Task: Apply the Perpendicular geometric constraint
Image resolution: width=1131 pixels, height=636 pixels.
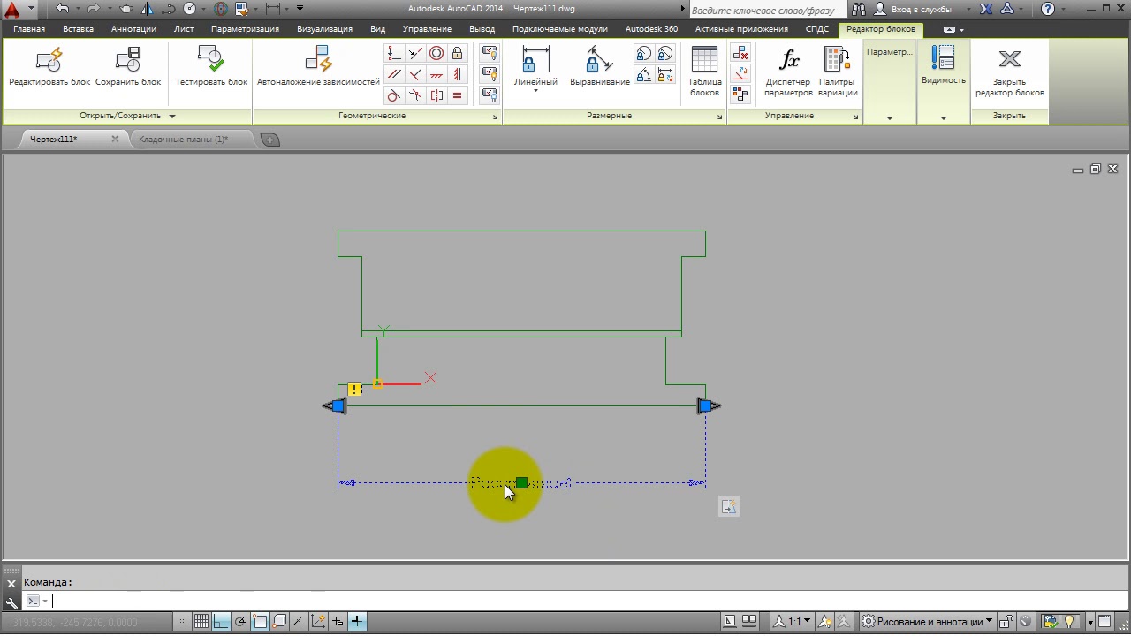Action: pos(415,74)
